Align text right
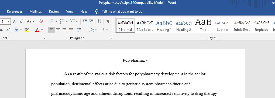The height and width of the screenshot is (98, 275). 64,30
